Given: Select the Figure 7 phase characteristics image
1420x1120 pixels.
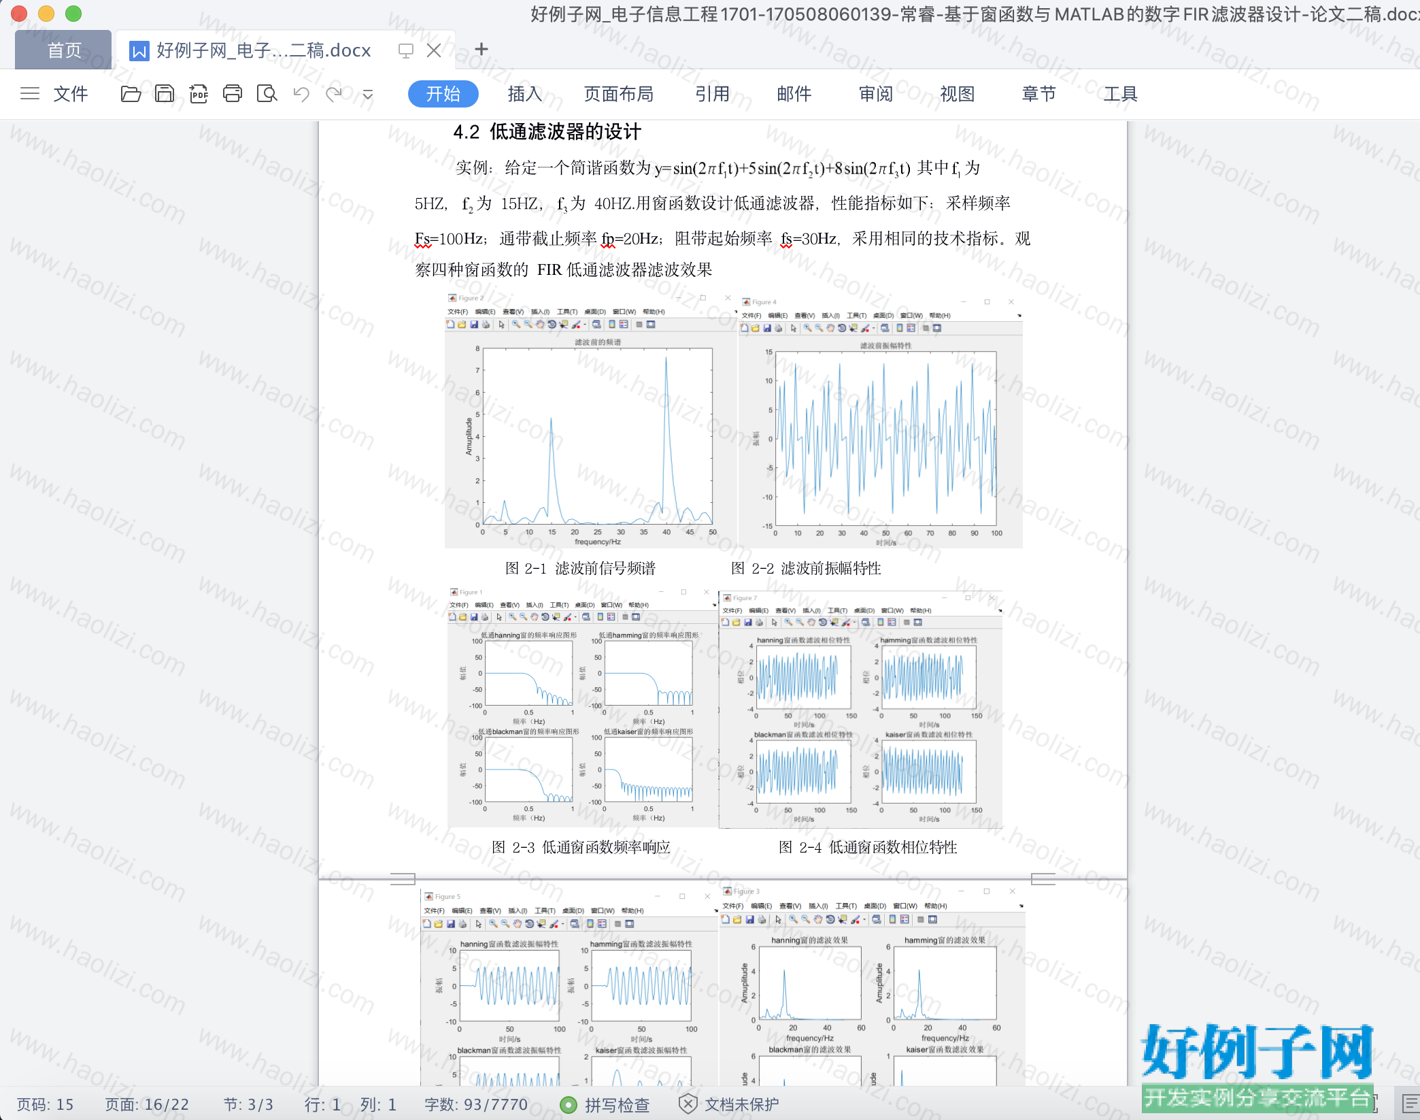Looking at the screenshot, I should pos(861,710).
